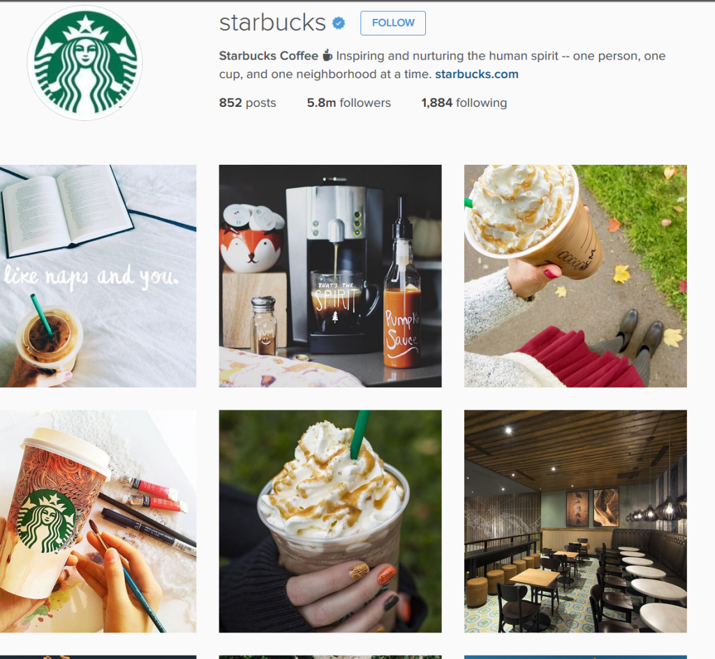Image resolution: width=715 pixels, height=659 pixels.
Task: Open the 5.8m followers list
Action: 349,103
